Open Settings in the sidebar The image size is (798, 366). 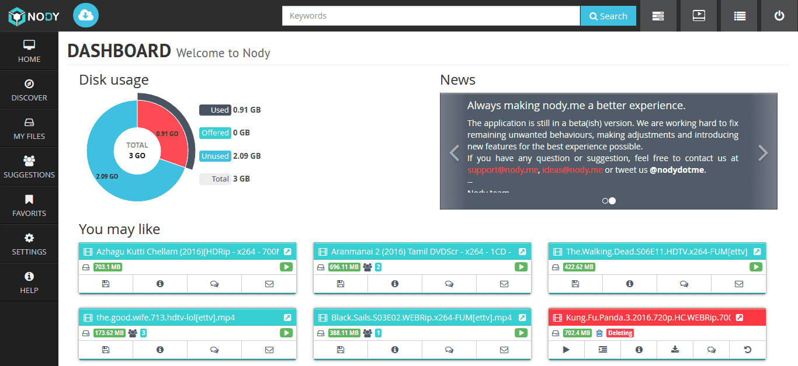tap(29, 243)
